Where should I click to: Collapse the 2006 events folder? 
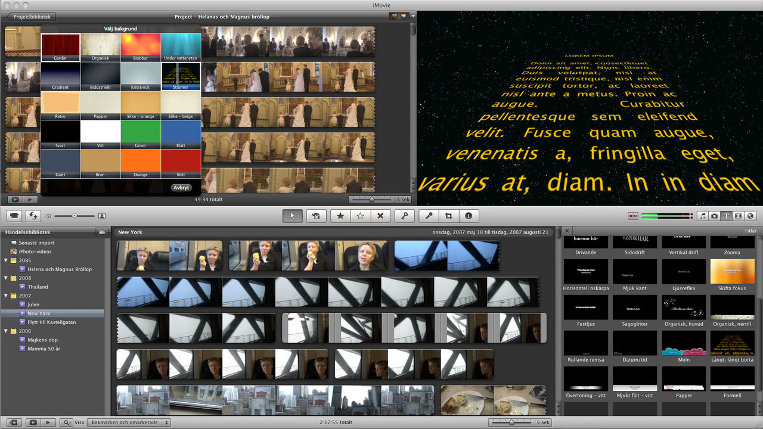[7, 331]
